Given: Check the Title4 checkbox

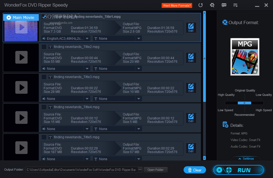Looking at the screenshot, I should pyautogui.click(x=44, y=107).
